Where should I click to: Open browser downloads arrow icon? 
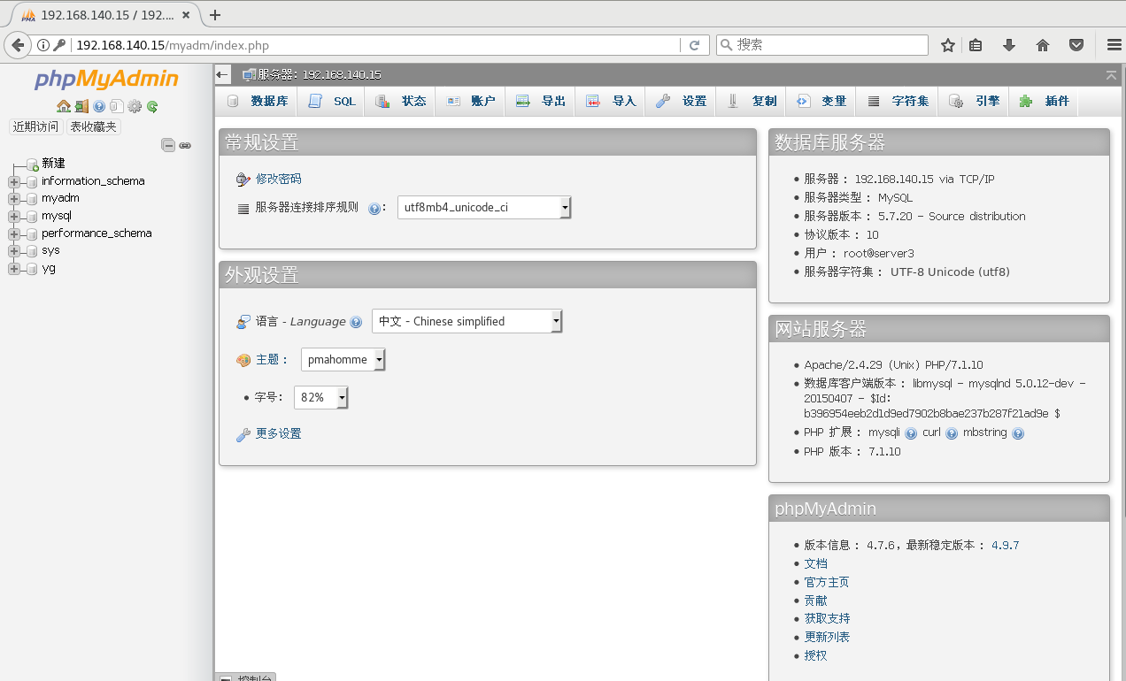(1009, 45)
